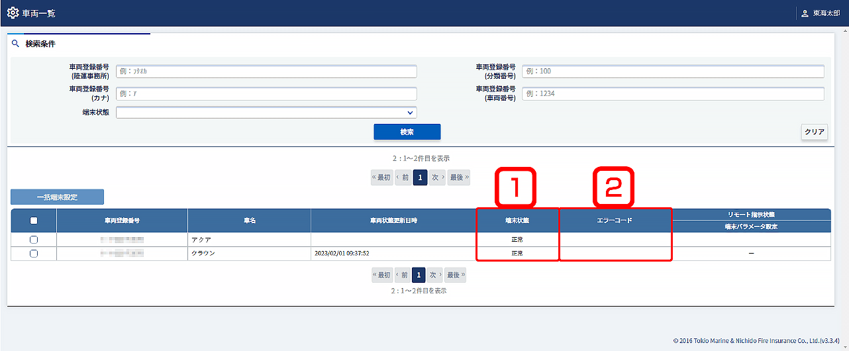
Task: Go to previous page using top 前 button
Action: pyautogui.click(x=403, y=177)
